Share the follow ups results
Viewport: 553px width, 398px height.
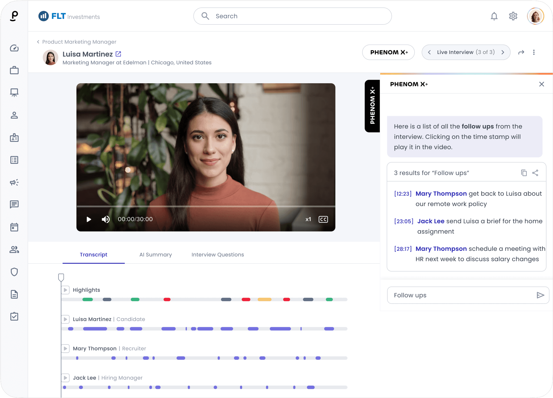[535, 173]
